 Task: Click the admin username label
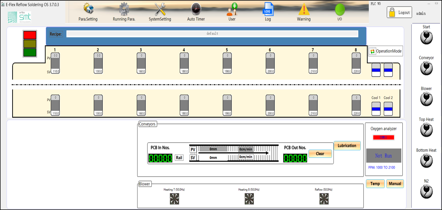pos(421,13)
